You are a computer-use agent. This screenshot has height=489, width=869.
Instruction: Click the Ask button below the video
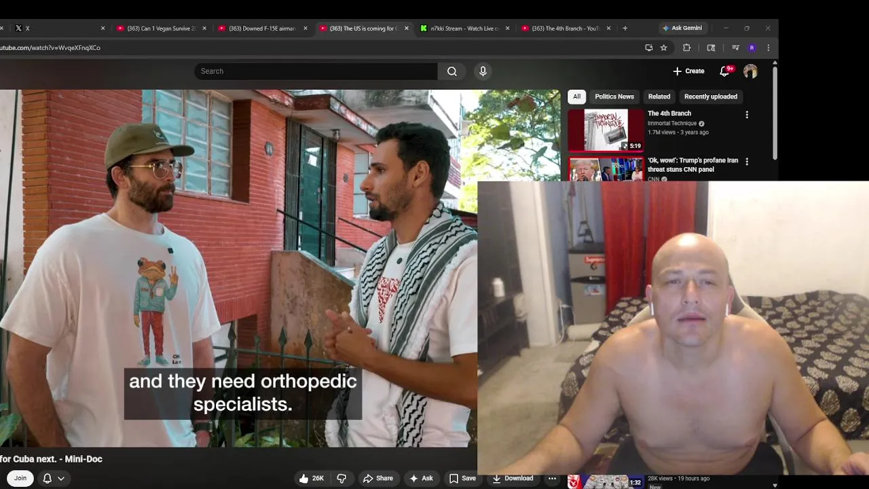click(420, 478)
